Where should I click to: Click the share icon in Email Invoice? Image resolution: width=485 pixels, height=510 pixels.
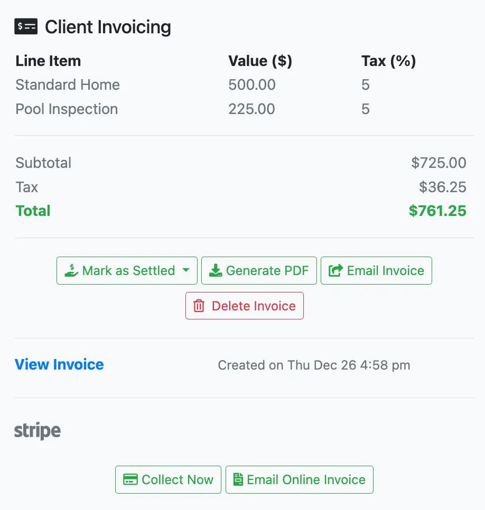pos(336,271)
